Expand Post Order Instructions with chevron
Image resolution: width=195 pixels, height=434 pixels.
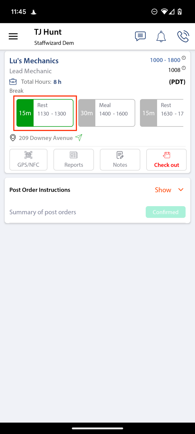point(181,190)
